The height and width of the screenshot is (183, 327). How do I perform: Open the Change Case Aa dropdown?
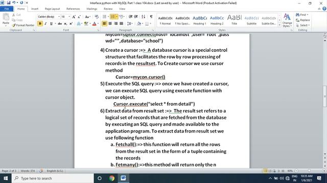[88, 17]
